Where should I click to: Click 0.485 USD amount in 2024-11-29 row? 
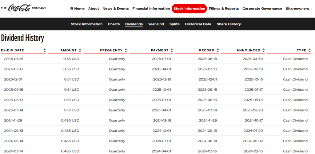pyautogui.click(x=70, y=120)
